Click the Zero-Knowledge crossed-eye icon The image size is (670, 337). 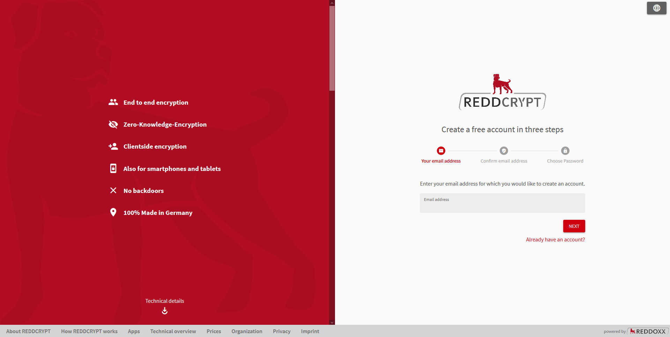coord(113,124)
